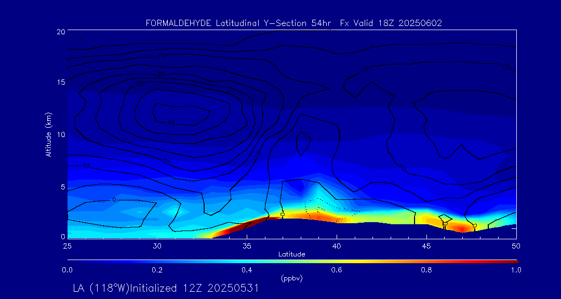Click the plot title 'FORMALDEHYDE Latitudinal Y-Section 54hr'

[239, 23]
